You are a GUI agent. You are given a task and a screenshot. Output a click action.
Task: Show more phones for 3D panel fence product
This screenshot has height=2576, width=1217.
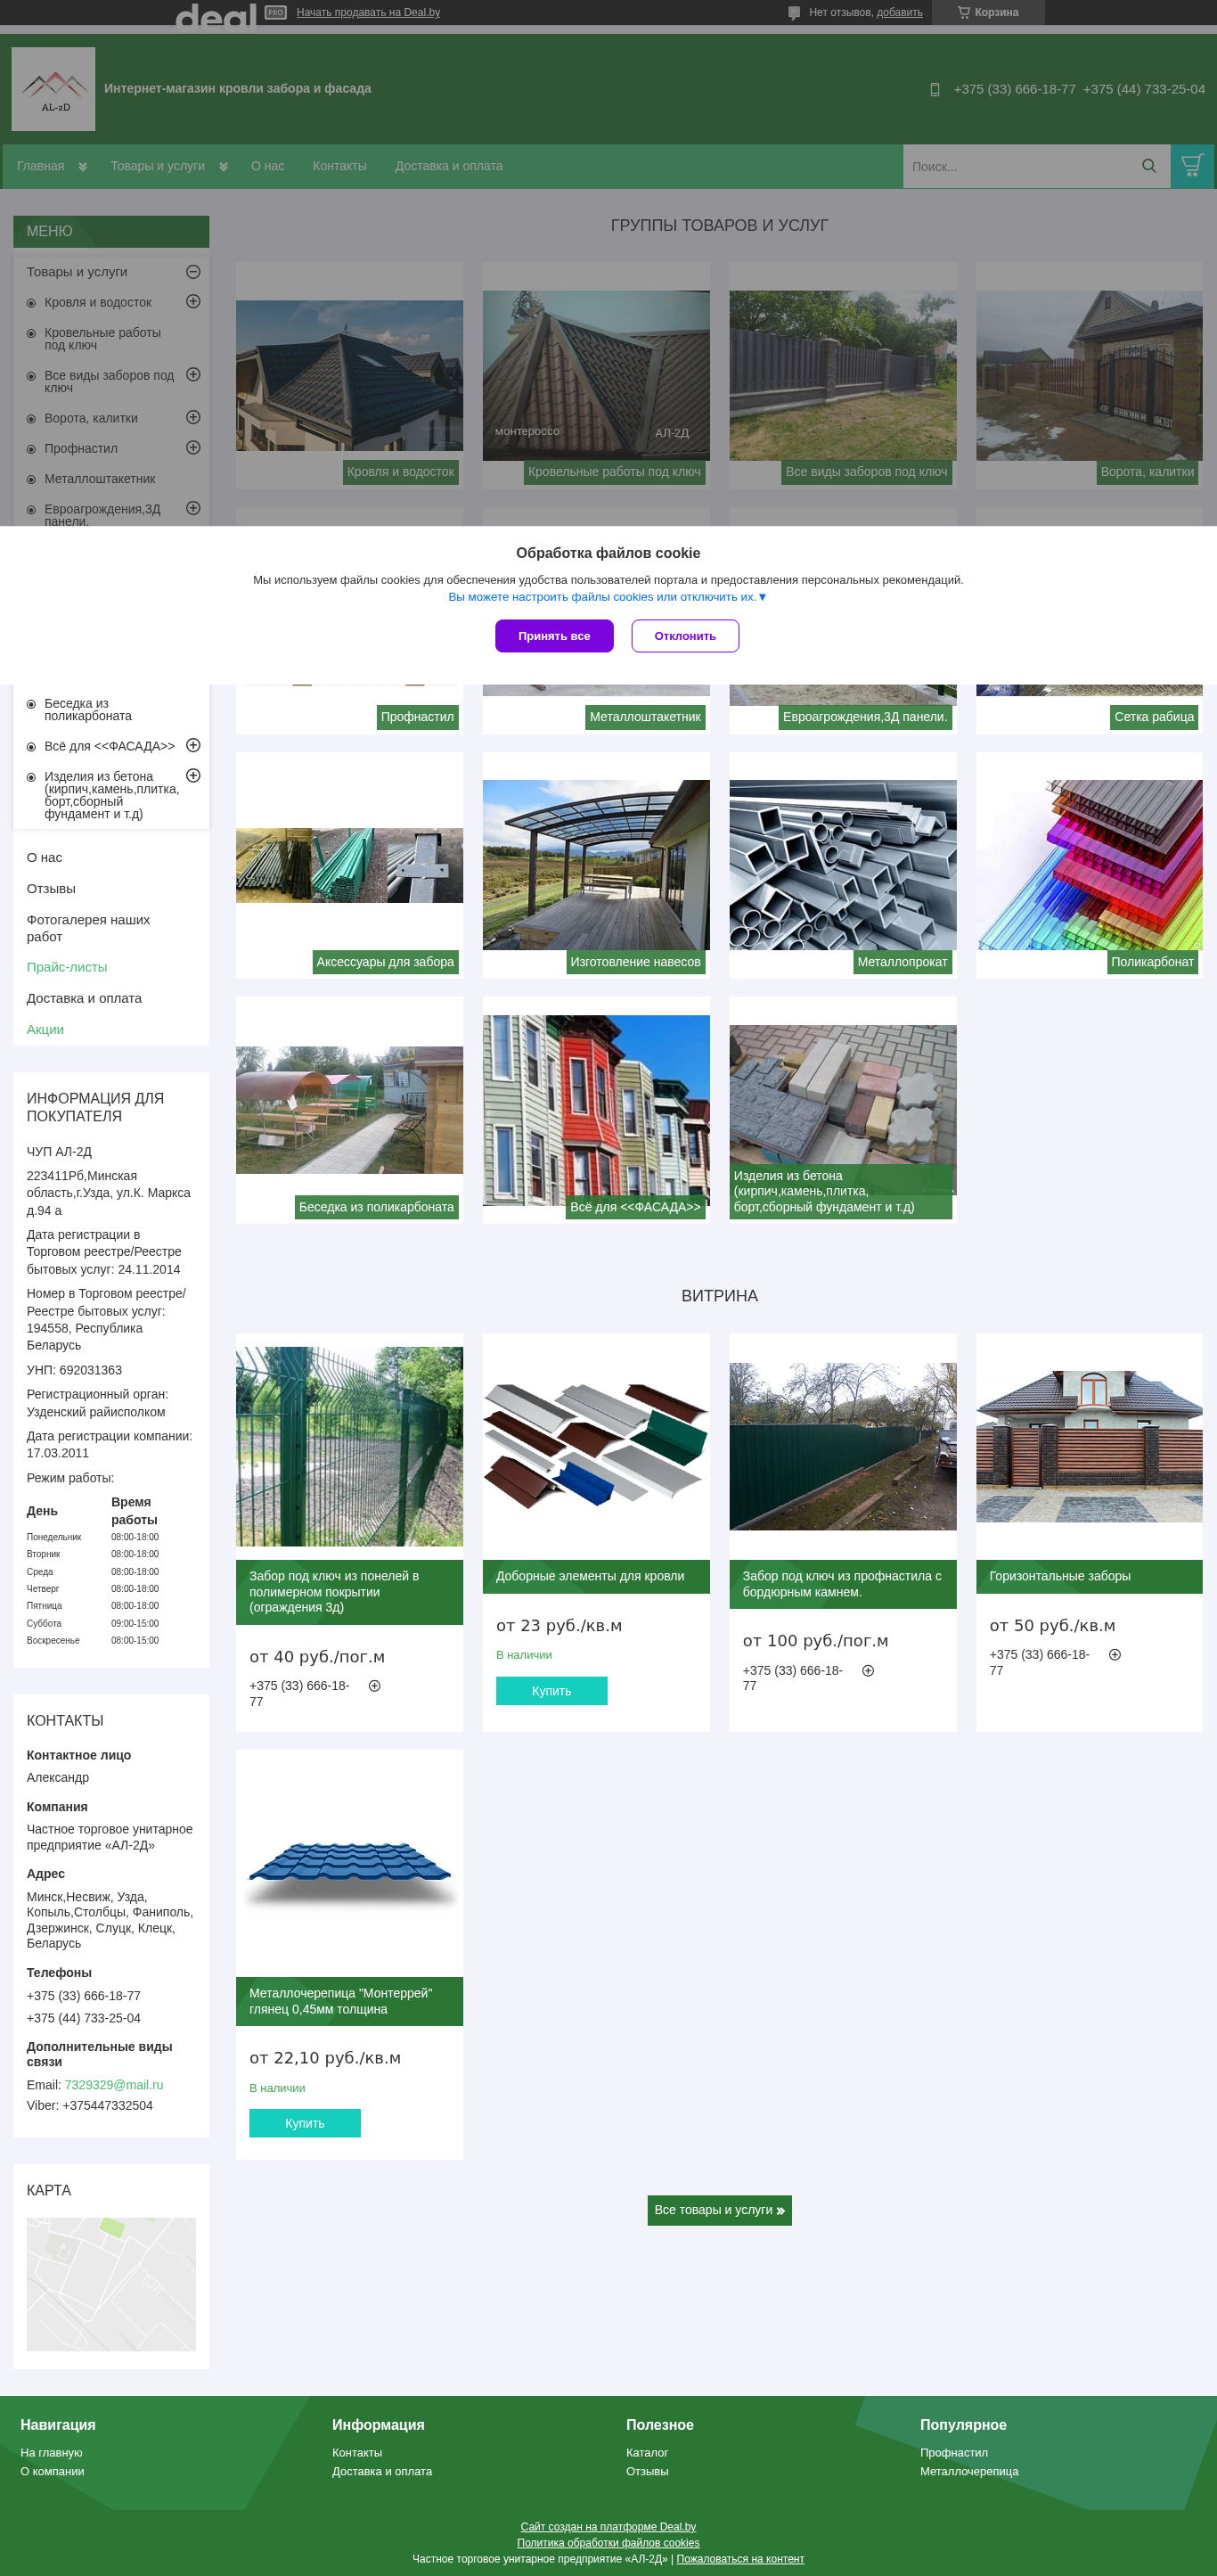(x=375, y=1686)
